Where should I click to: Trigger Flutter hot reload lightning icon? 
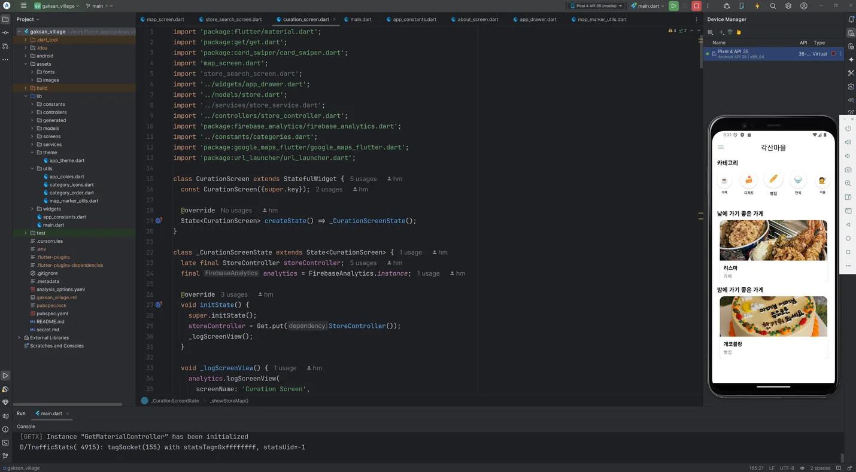pyautogui.click(x=757, y=6)
